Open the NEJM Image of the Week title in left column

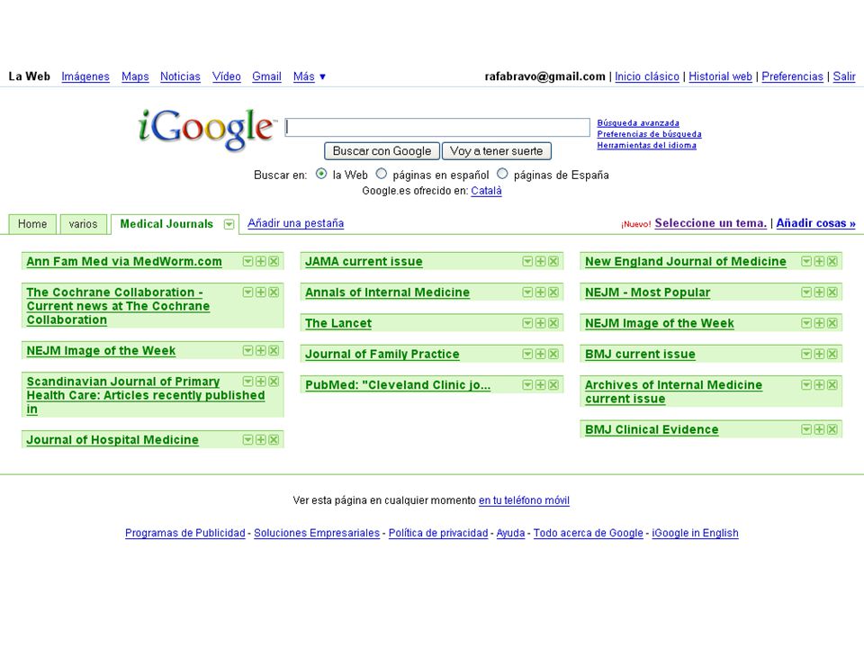click(x=101, y=350)
